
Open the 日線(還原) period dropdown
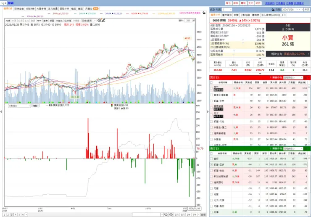[89, 21]
